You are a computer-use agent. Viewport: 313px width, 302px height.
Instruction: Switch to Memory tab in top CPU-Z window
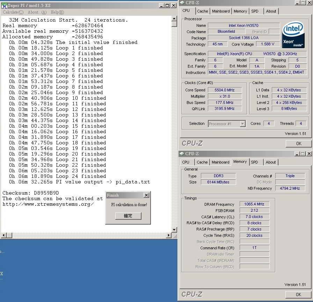(240, 11)
